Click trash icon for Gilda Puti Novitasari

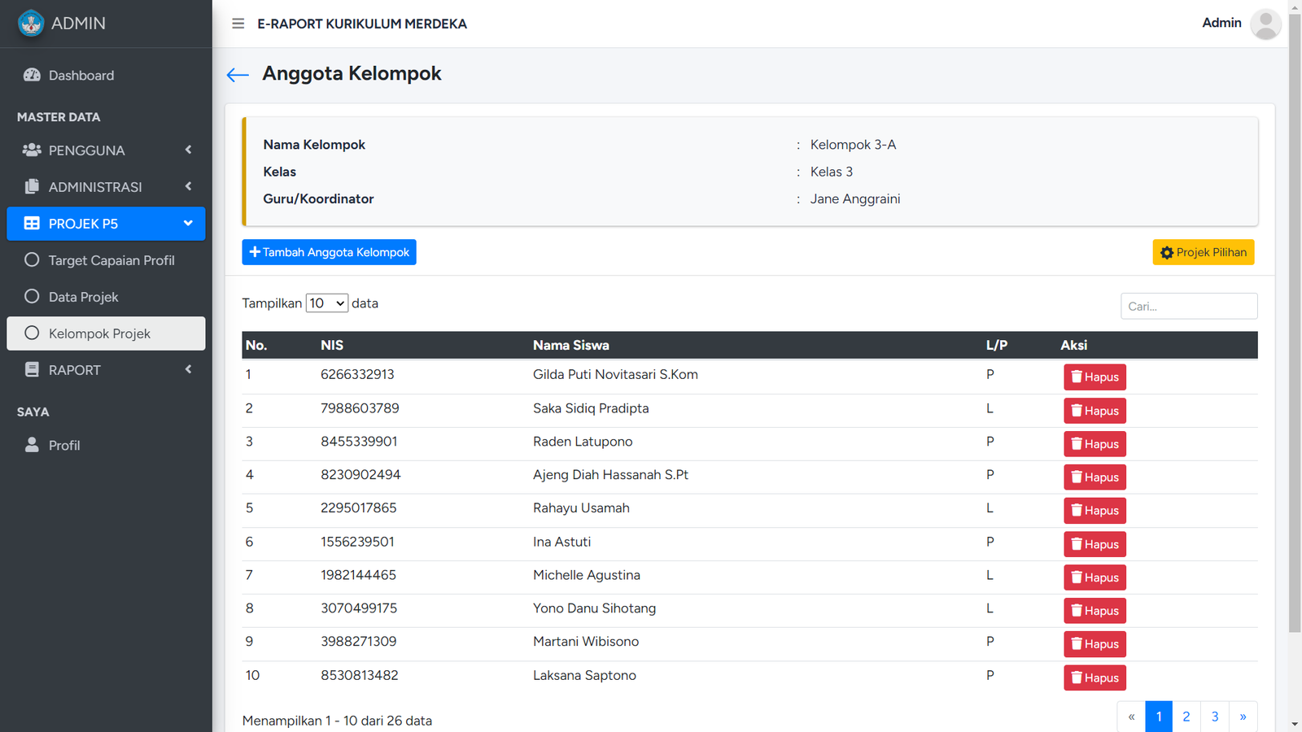pos(1077,377)
